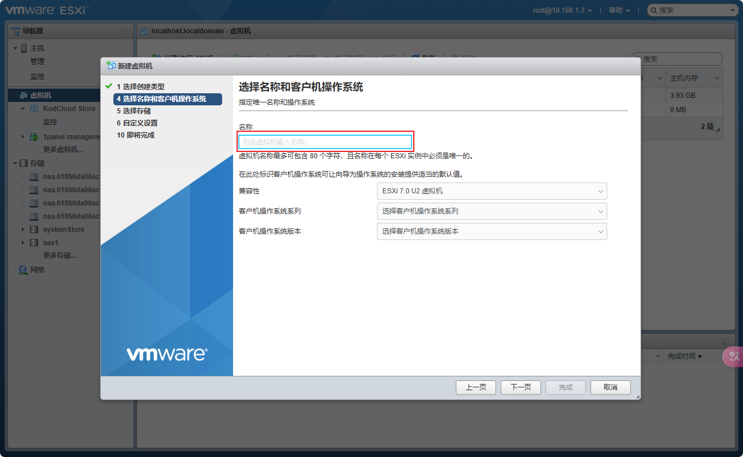Click the 新建虚拟机 dialog title icon
This screenshot has height=457, width=743.
111,66
